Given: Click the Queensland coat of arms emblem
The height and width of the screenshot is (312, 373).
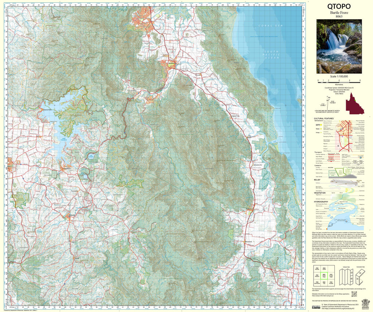Looking at the screenshot, I should coord(365,304).
